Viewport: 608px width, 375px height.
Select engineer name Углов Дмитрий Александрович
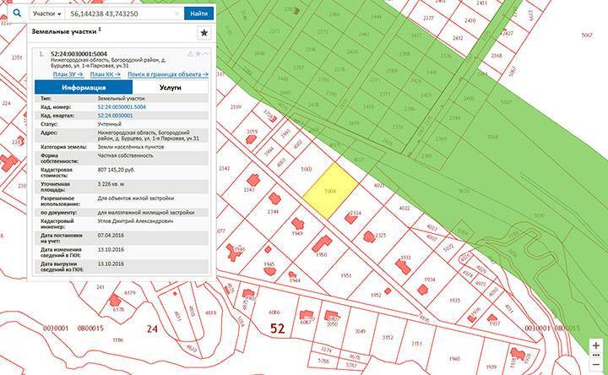point(135,221)
